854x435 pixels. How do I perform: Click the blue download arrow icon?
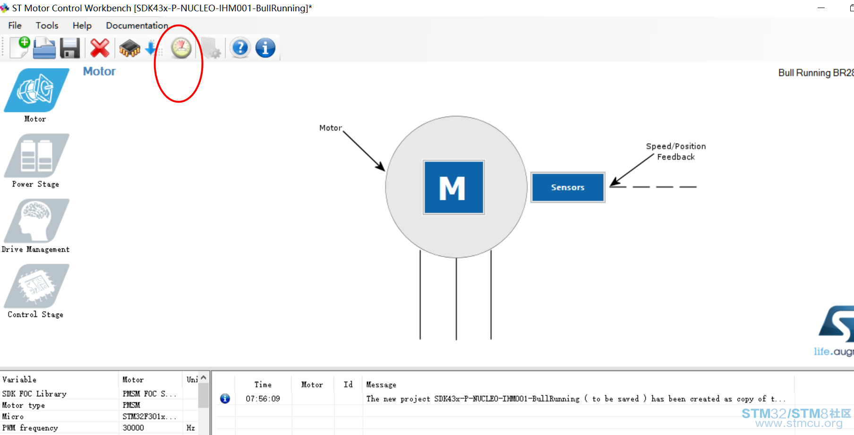(151, 48)
